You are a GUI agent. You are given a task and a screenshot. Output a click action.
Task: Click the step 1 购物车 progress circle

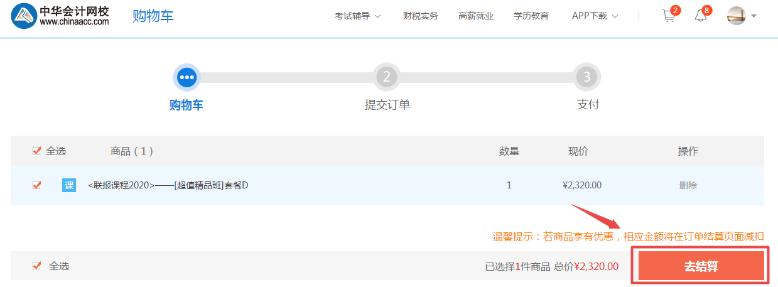coord(186,77)
